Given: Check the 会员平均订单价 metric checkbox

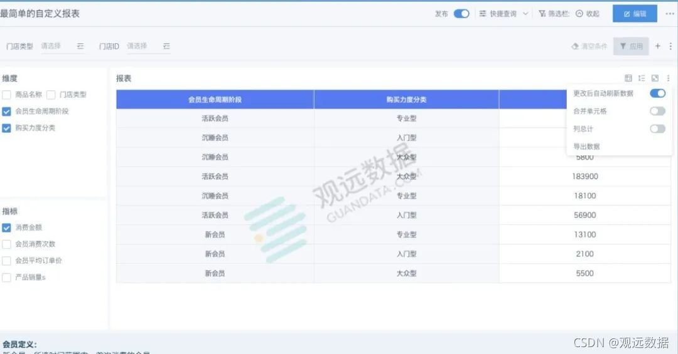Looking at the screenshot, I should point(6,261).
